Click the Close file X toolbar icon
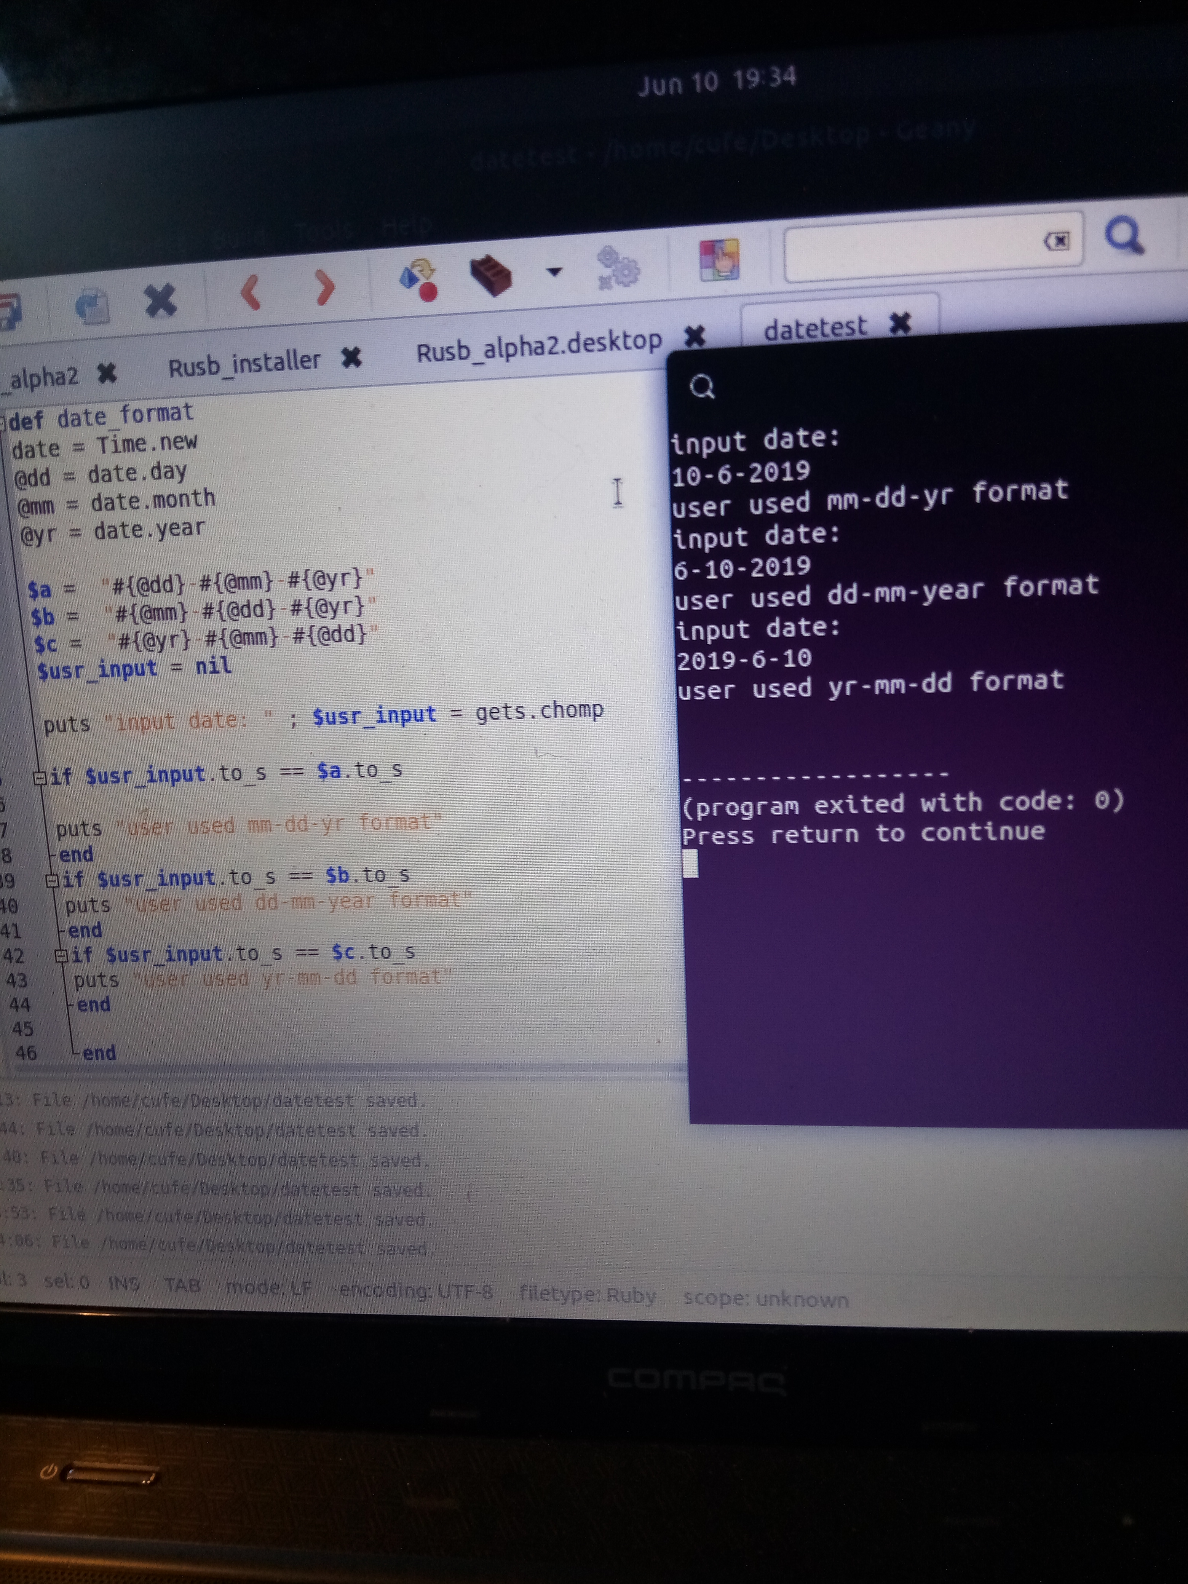 point(160,299)
